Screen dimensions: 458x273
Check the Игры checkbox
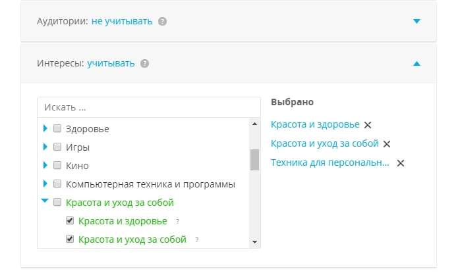point(57,147)
